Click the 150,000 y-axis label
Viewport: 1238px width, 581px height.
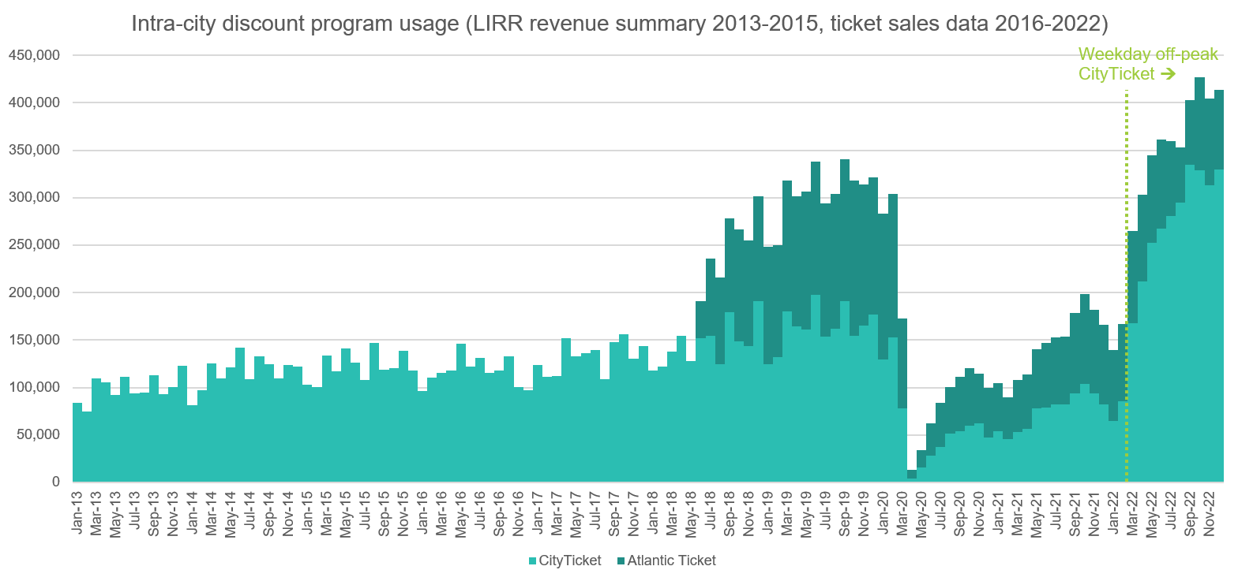[x=35, y=340]
